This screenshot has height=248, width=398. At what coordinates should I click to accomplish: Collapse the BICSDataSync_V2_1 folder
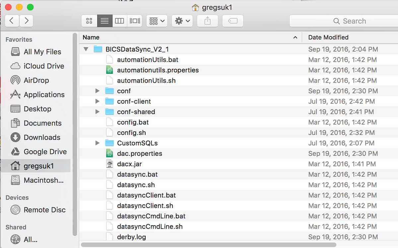(x=86, y=49)
